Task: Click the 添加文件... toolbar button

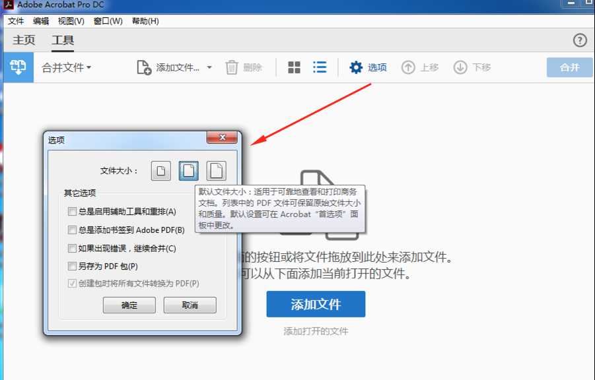Action: click(168, 67)
